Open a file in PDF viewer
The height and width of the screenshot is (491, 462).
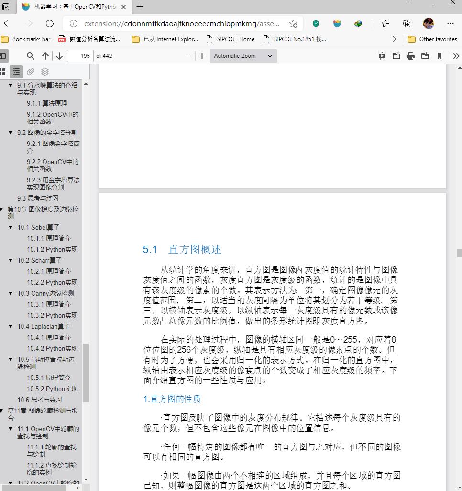[396, 56]
